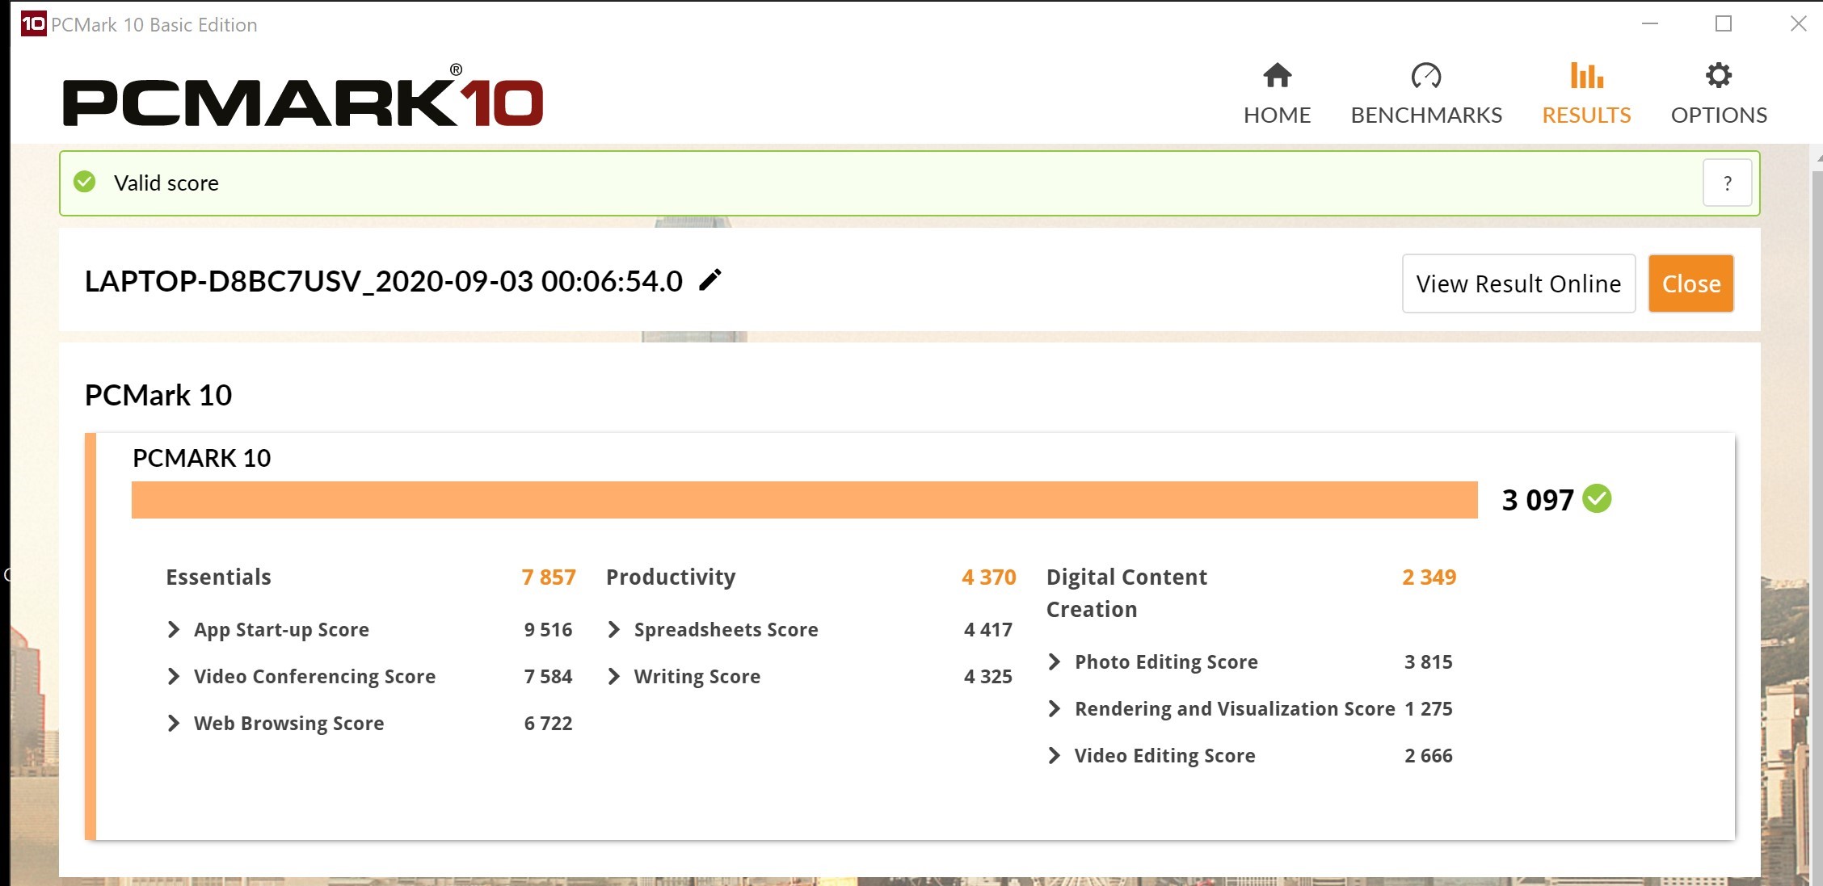Click the Results bar chart icon
Image resolution: width=1823 pixels, height=886 pixels.
pos(1586,76)
